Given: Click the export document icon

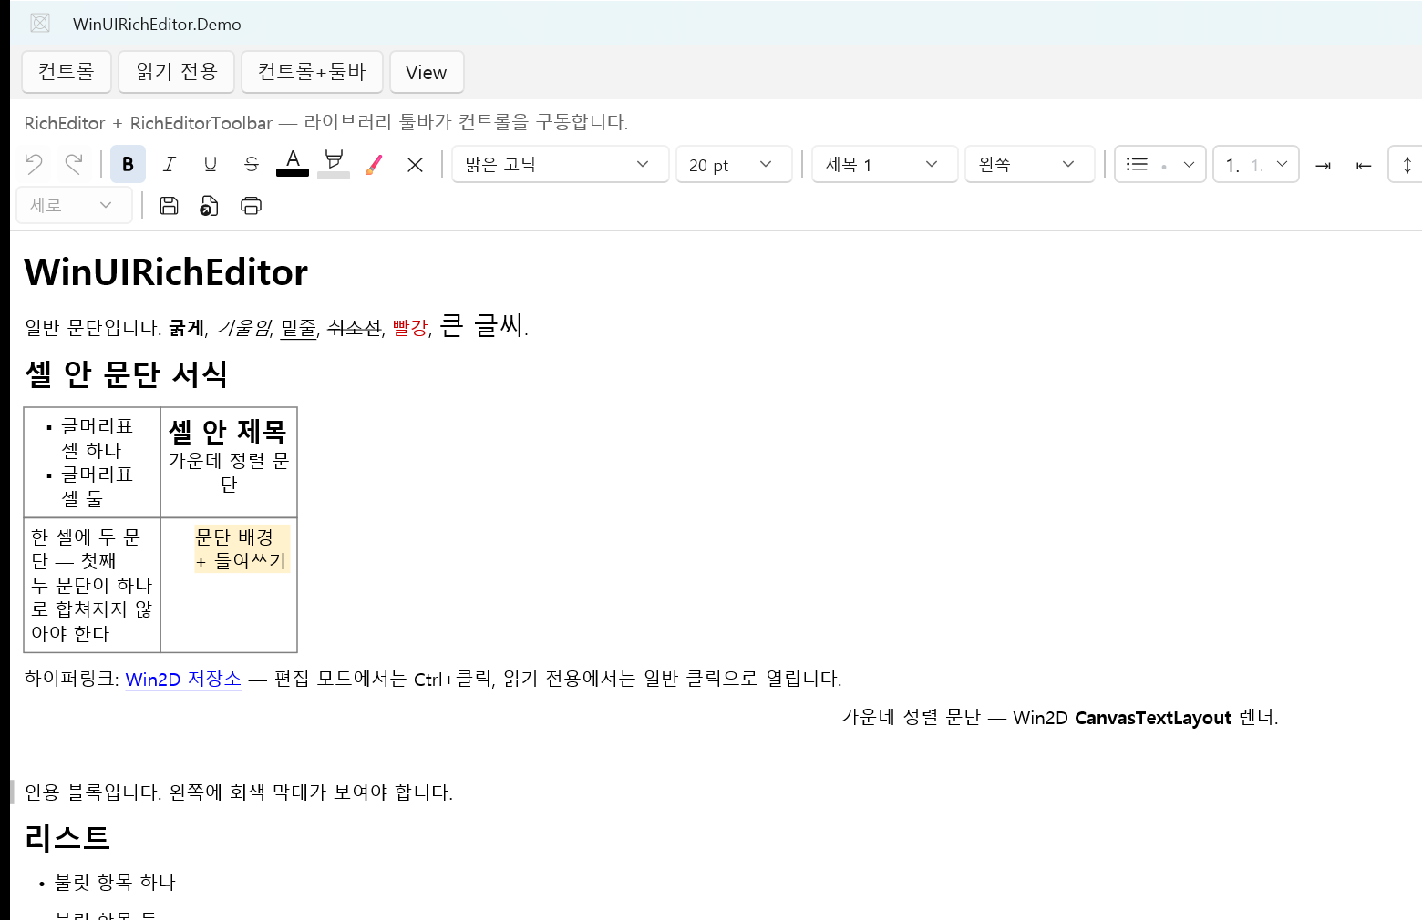Looking at the screenshot, I should [x=210, y=205].
